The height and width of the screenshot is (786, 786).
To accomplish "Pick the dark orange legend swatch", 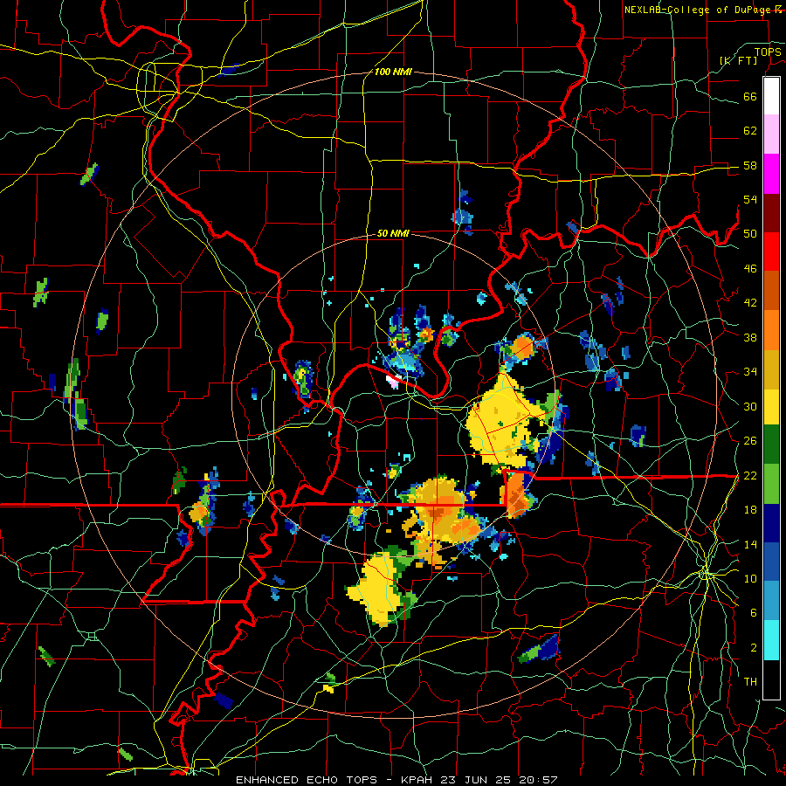I will click(771, 290).
